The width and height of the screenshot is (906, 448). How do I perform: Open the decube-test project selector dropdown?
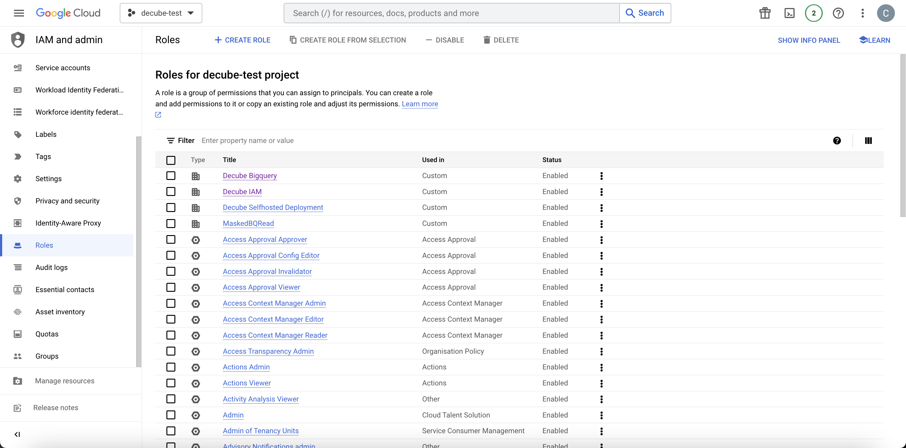(x=161, y=13)
